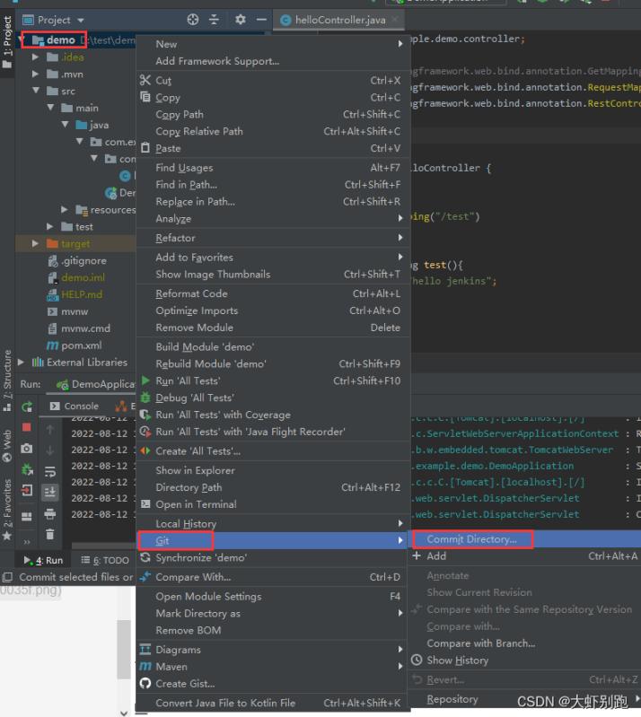Hide the Project panel with minus icon
Image resolution: width=641 pixels, height=717 pixels.
(261, 19)
